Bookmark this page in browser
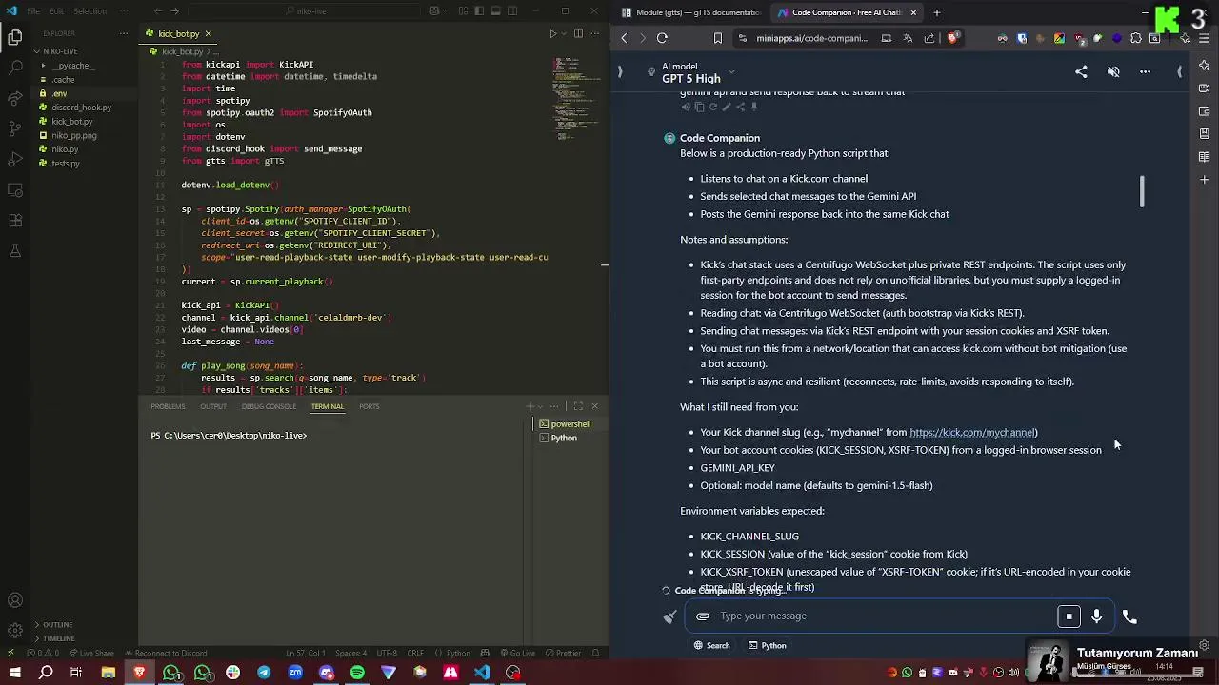1219x685 pixels. click(x=718, y=38)
